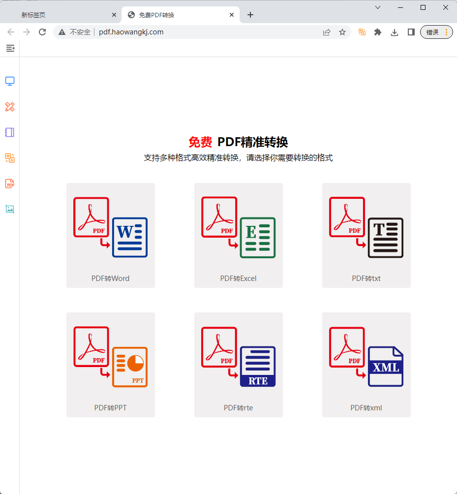
Task: Select the PDF转xml conversion card
Action: 366,365
